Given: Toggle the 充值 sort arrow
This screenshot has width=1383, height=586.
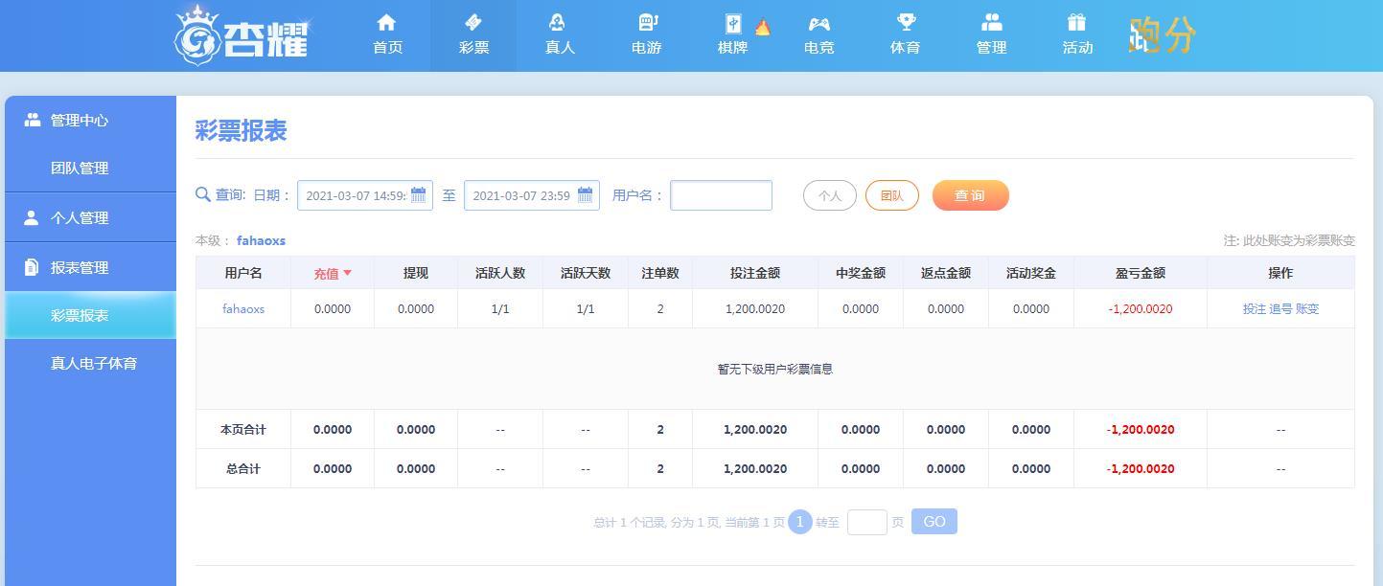Looking at the screenshot, I should coord(347,273).
